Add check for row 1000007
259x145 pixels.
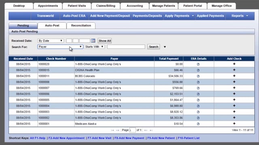click(234, 88)
